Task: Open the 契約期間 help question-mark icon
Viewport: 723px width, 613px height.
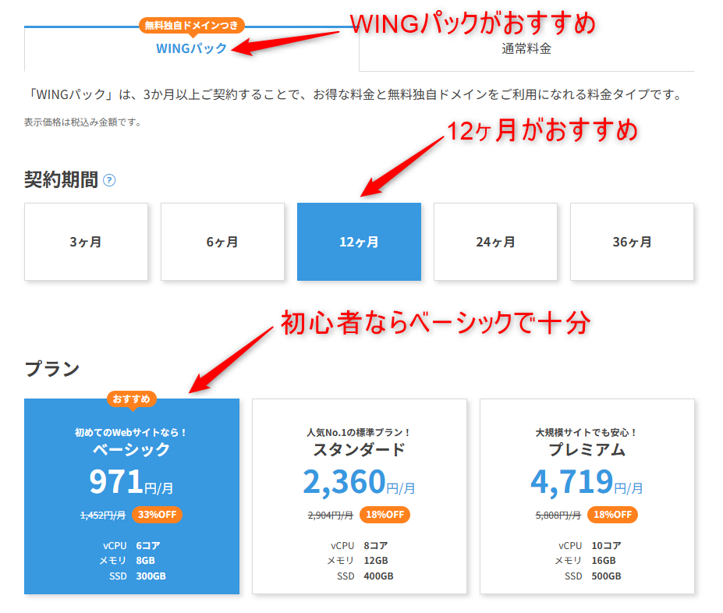Action: (109, 180)
